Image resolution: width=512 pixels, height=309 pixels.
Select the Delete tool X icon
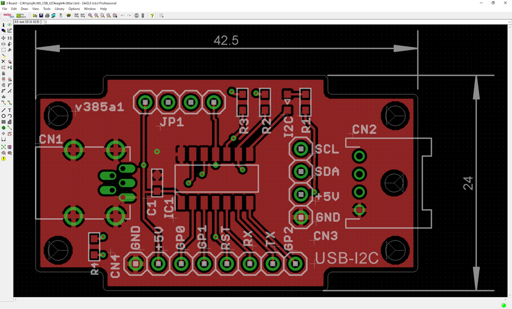pyautogui.click(x=3, y=61)
